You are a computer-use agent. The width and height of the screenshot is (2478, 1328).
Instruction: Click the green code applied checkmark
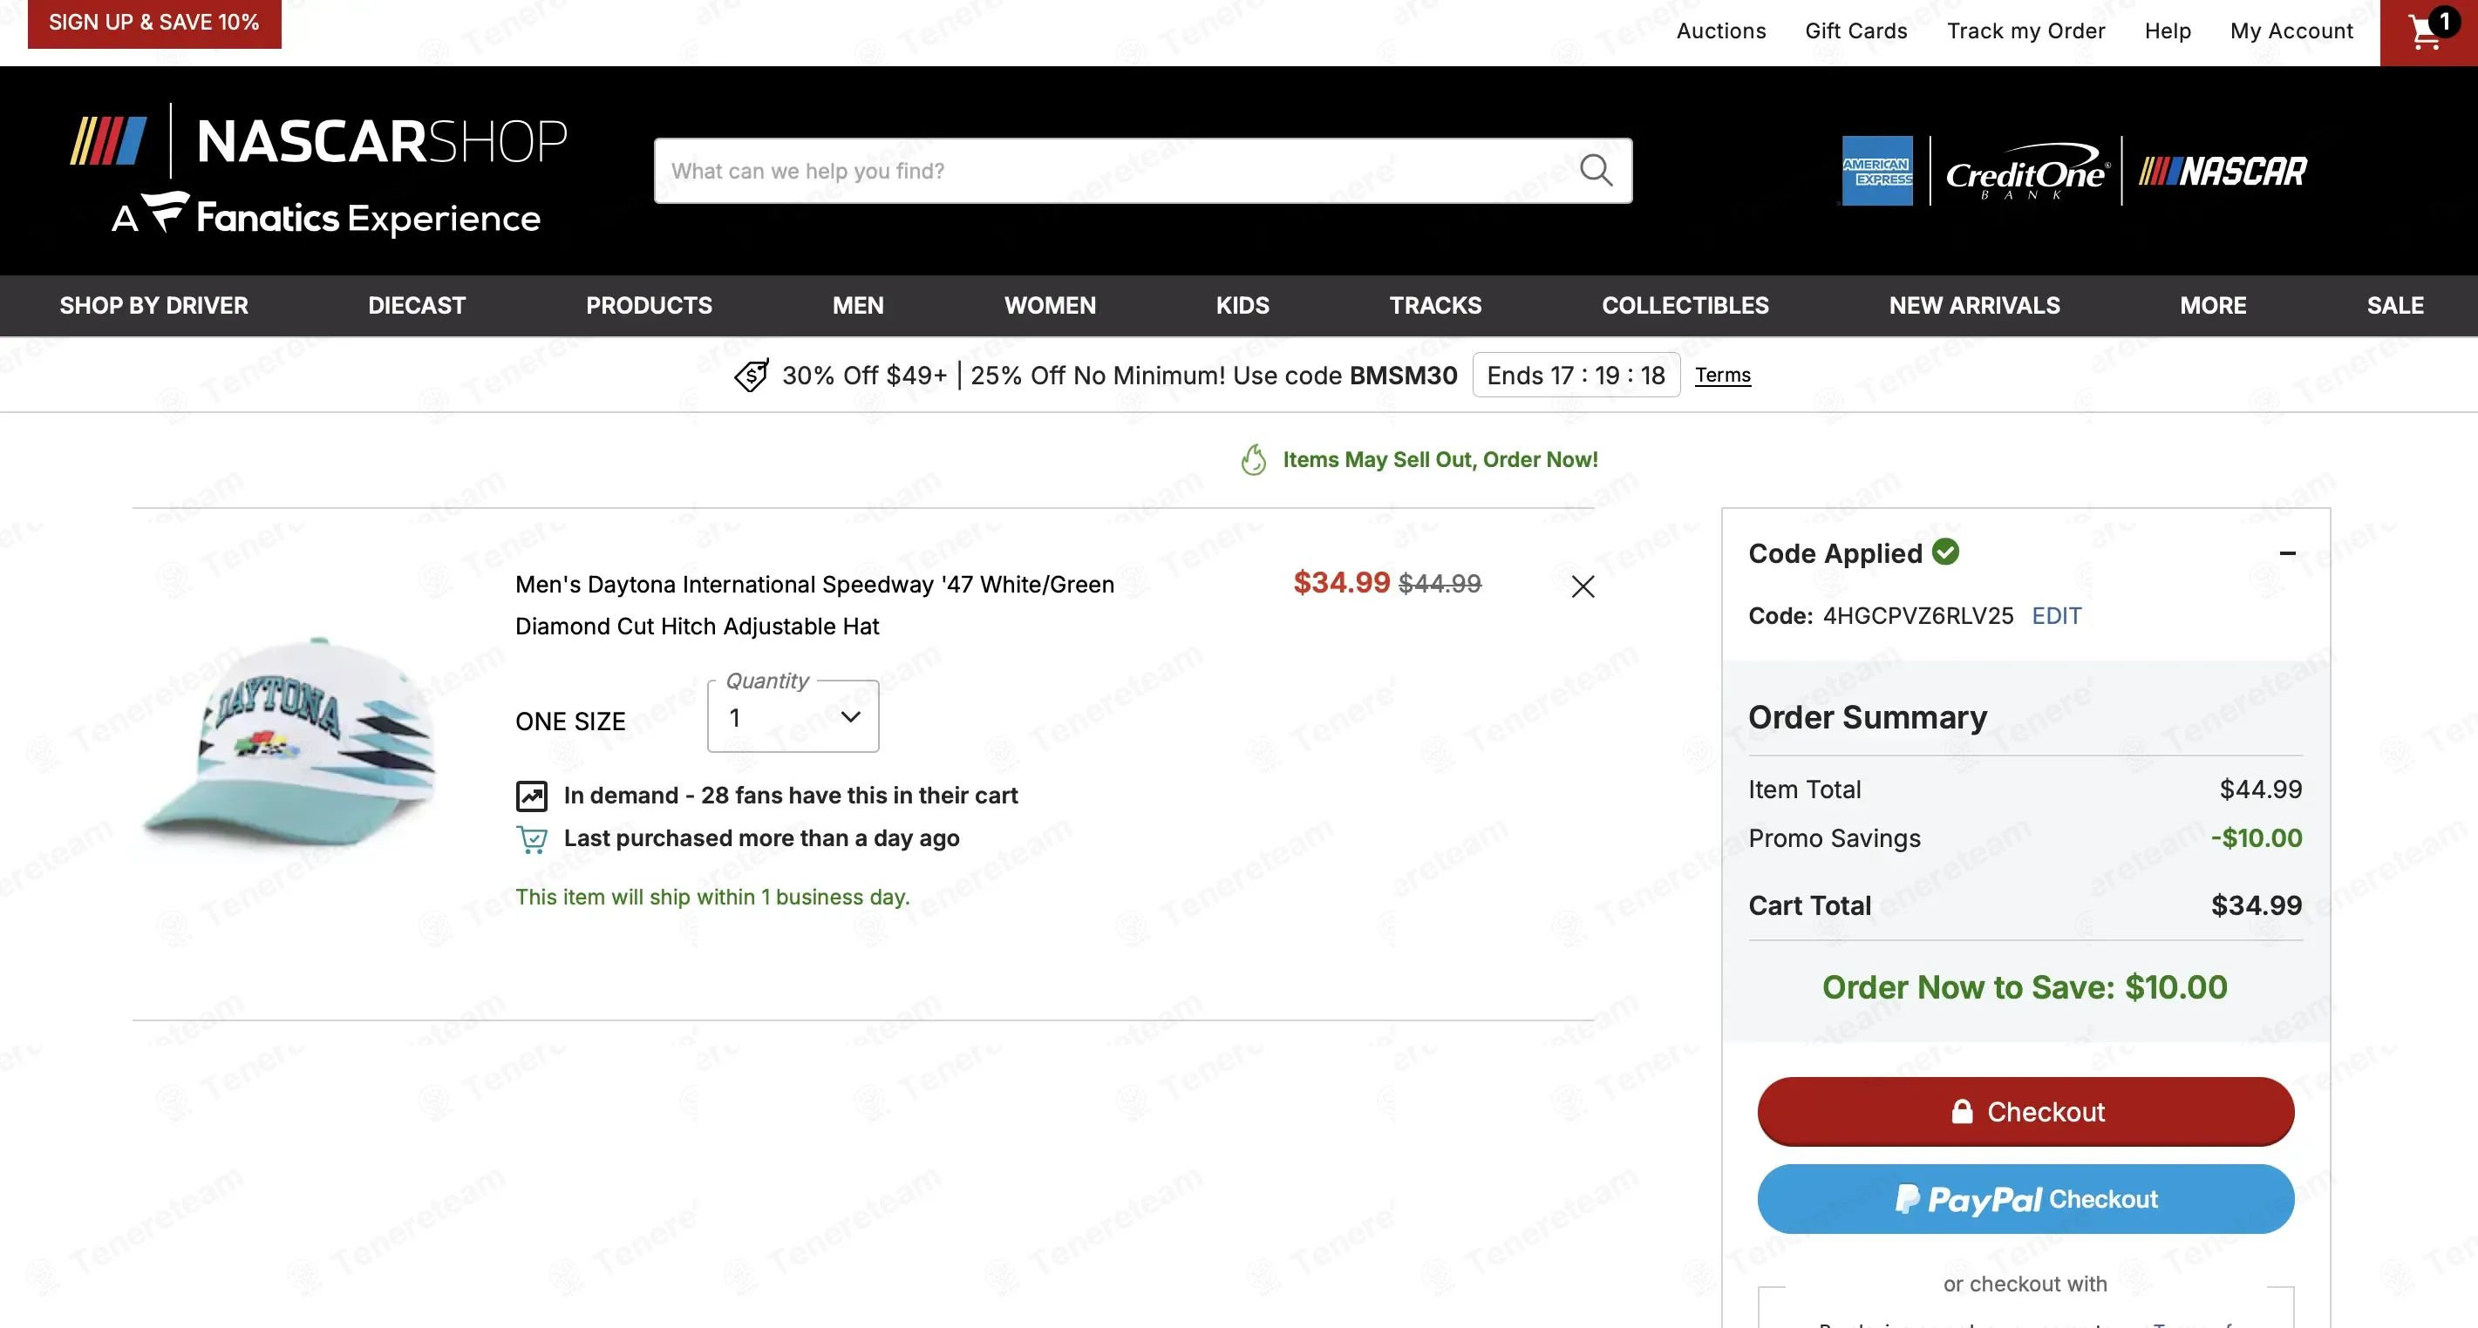(1945, 552)
